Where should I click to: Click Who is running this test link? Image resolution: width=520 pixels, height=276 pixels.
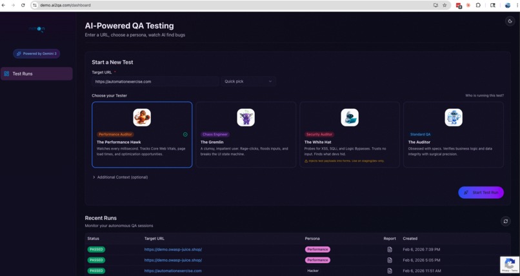[x=484, y=95]
